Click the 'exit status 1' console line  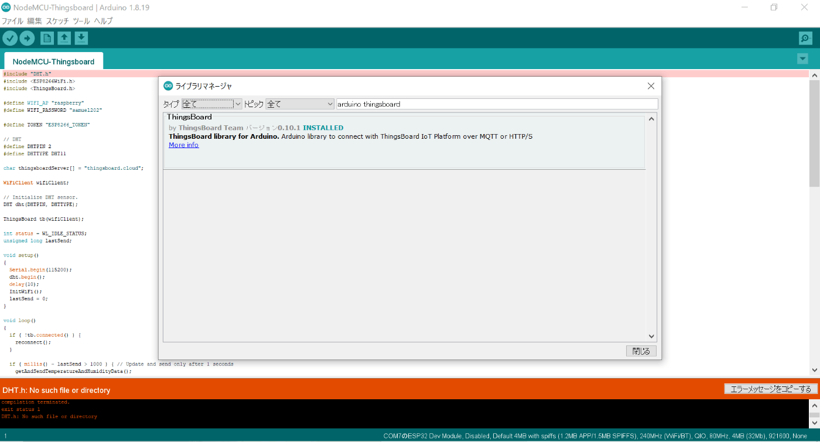[x=21, y=409]
